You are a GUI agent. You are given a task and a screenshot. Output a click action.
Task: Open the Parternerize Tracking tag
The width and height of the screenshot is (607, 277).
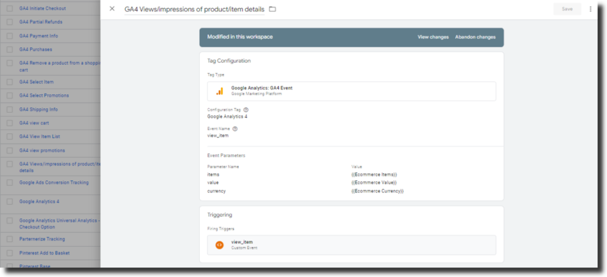point(42,239)
